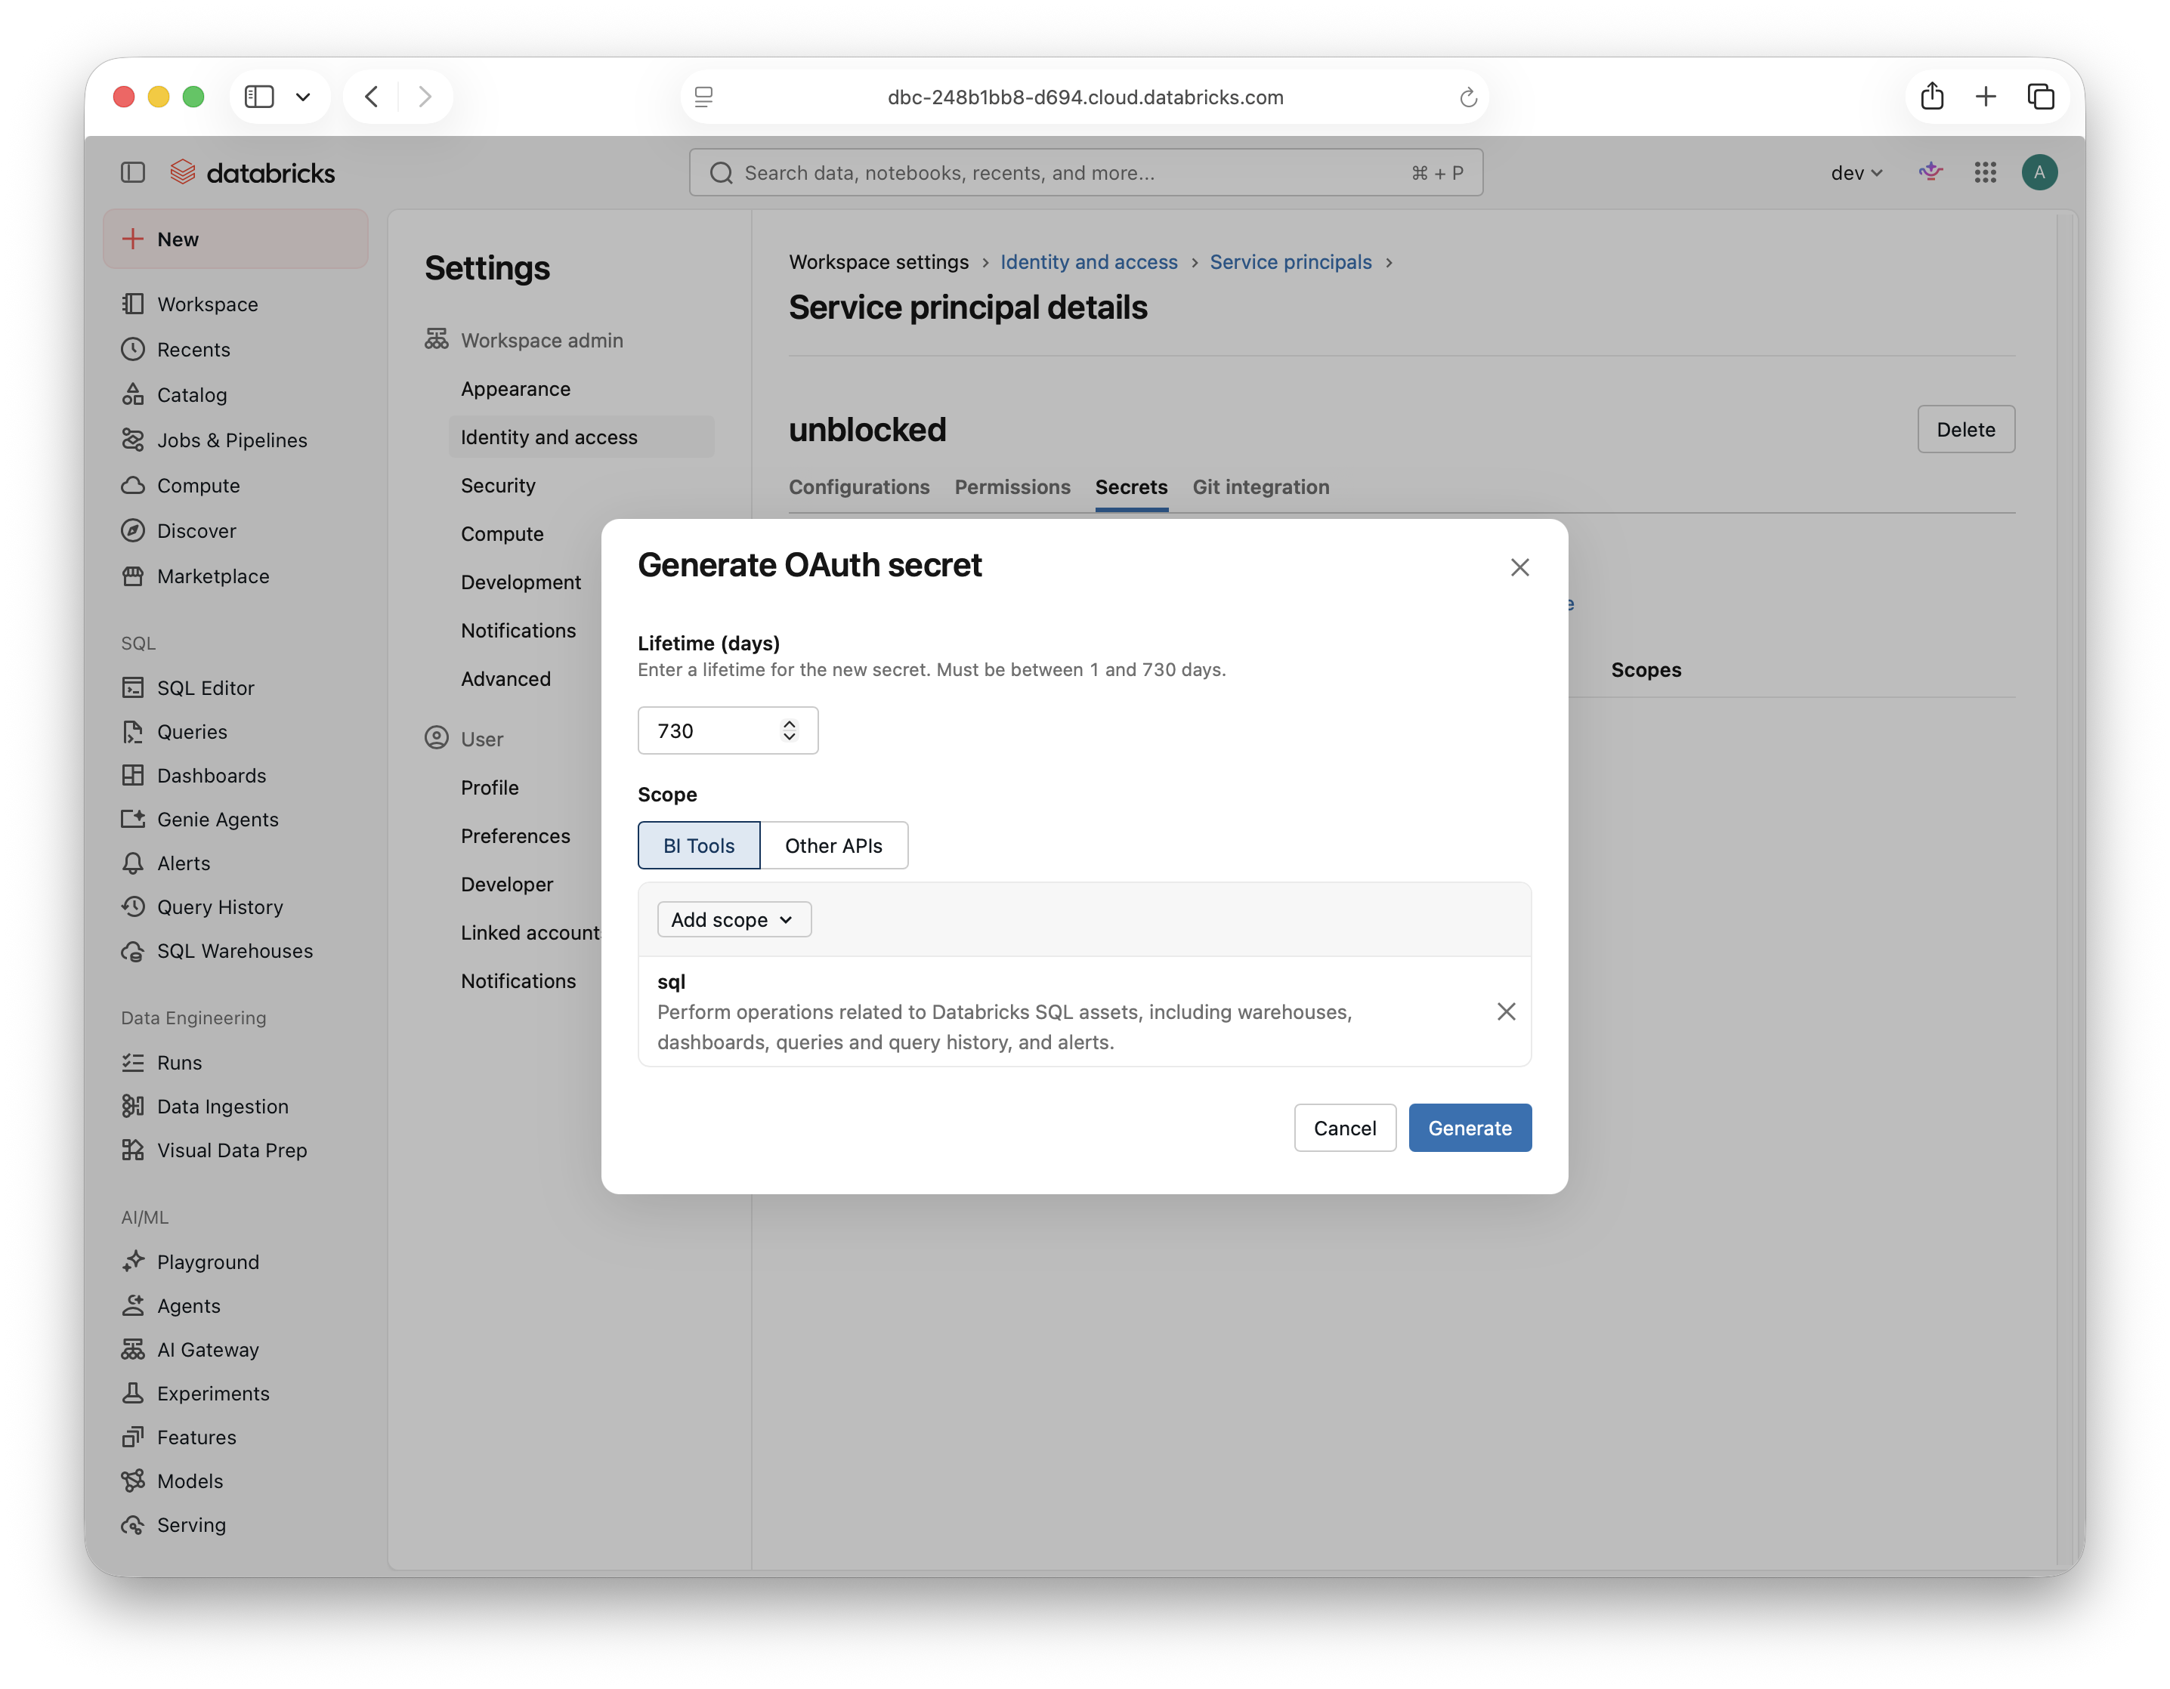Switch to the Permissions tab
The height and width of the screenshot is (1689, 2170).
tap(1012, 486)
